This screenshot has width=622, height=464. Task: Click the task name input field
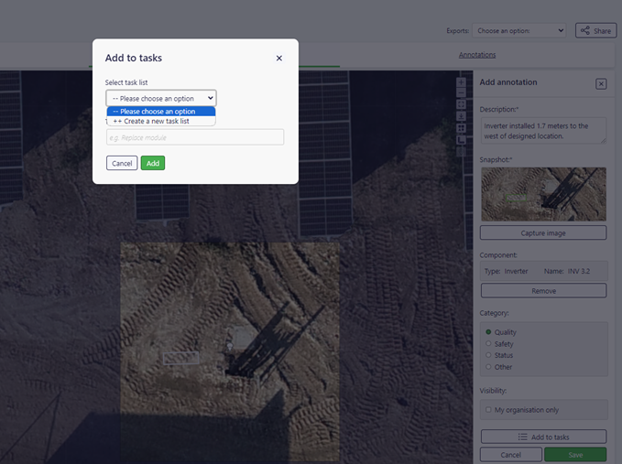point(195,137)
